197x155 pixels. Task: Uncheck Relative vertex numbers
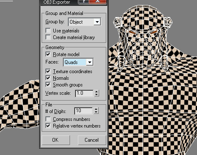[x=48, y=126]
